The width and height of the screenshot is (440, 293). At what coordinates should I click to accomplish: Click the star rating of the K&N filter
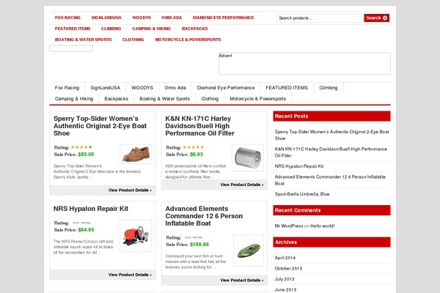coord(194,147)
